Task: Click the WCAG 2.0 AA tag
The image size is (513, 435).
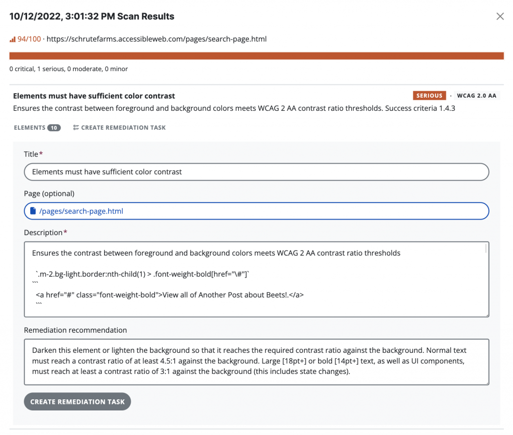Action: point(476,96)
